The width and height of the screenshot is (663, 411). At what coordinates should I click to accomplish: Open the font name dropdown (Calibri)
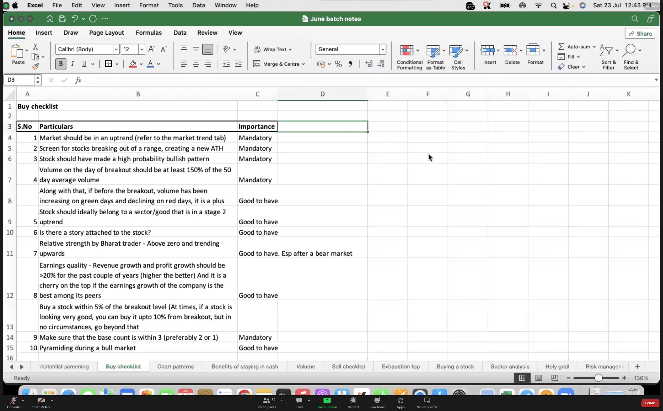(x=116, y=49)
